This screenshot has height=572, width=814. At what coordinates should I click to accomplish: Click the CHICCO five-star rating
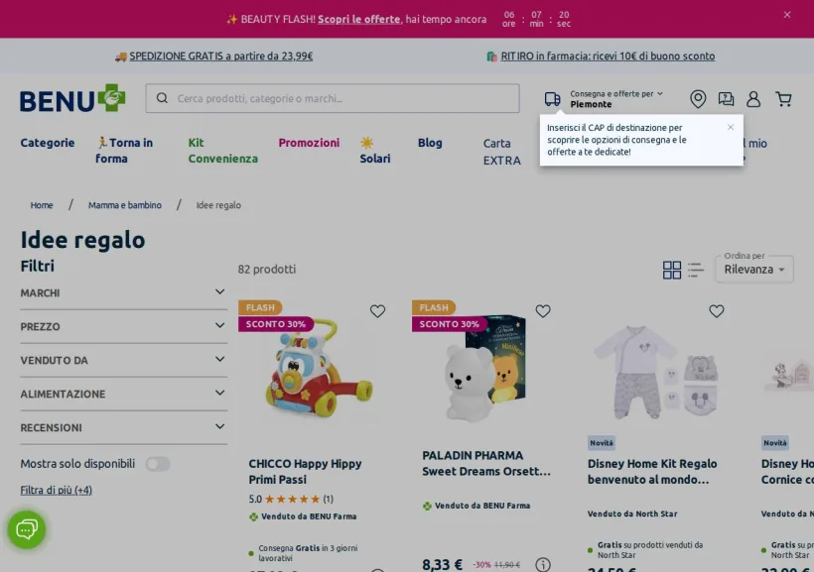292,499
